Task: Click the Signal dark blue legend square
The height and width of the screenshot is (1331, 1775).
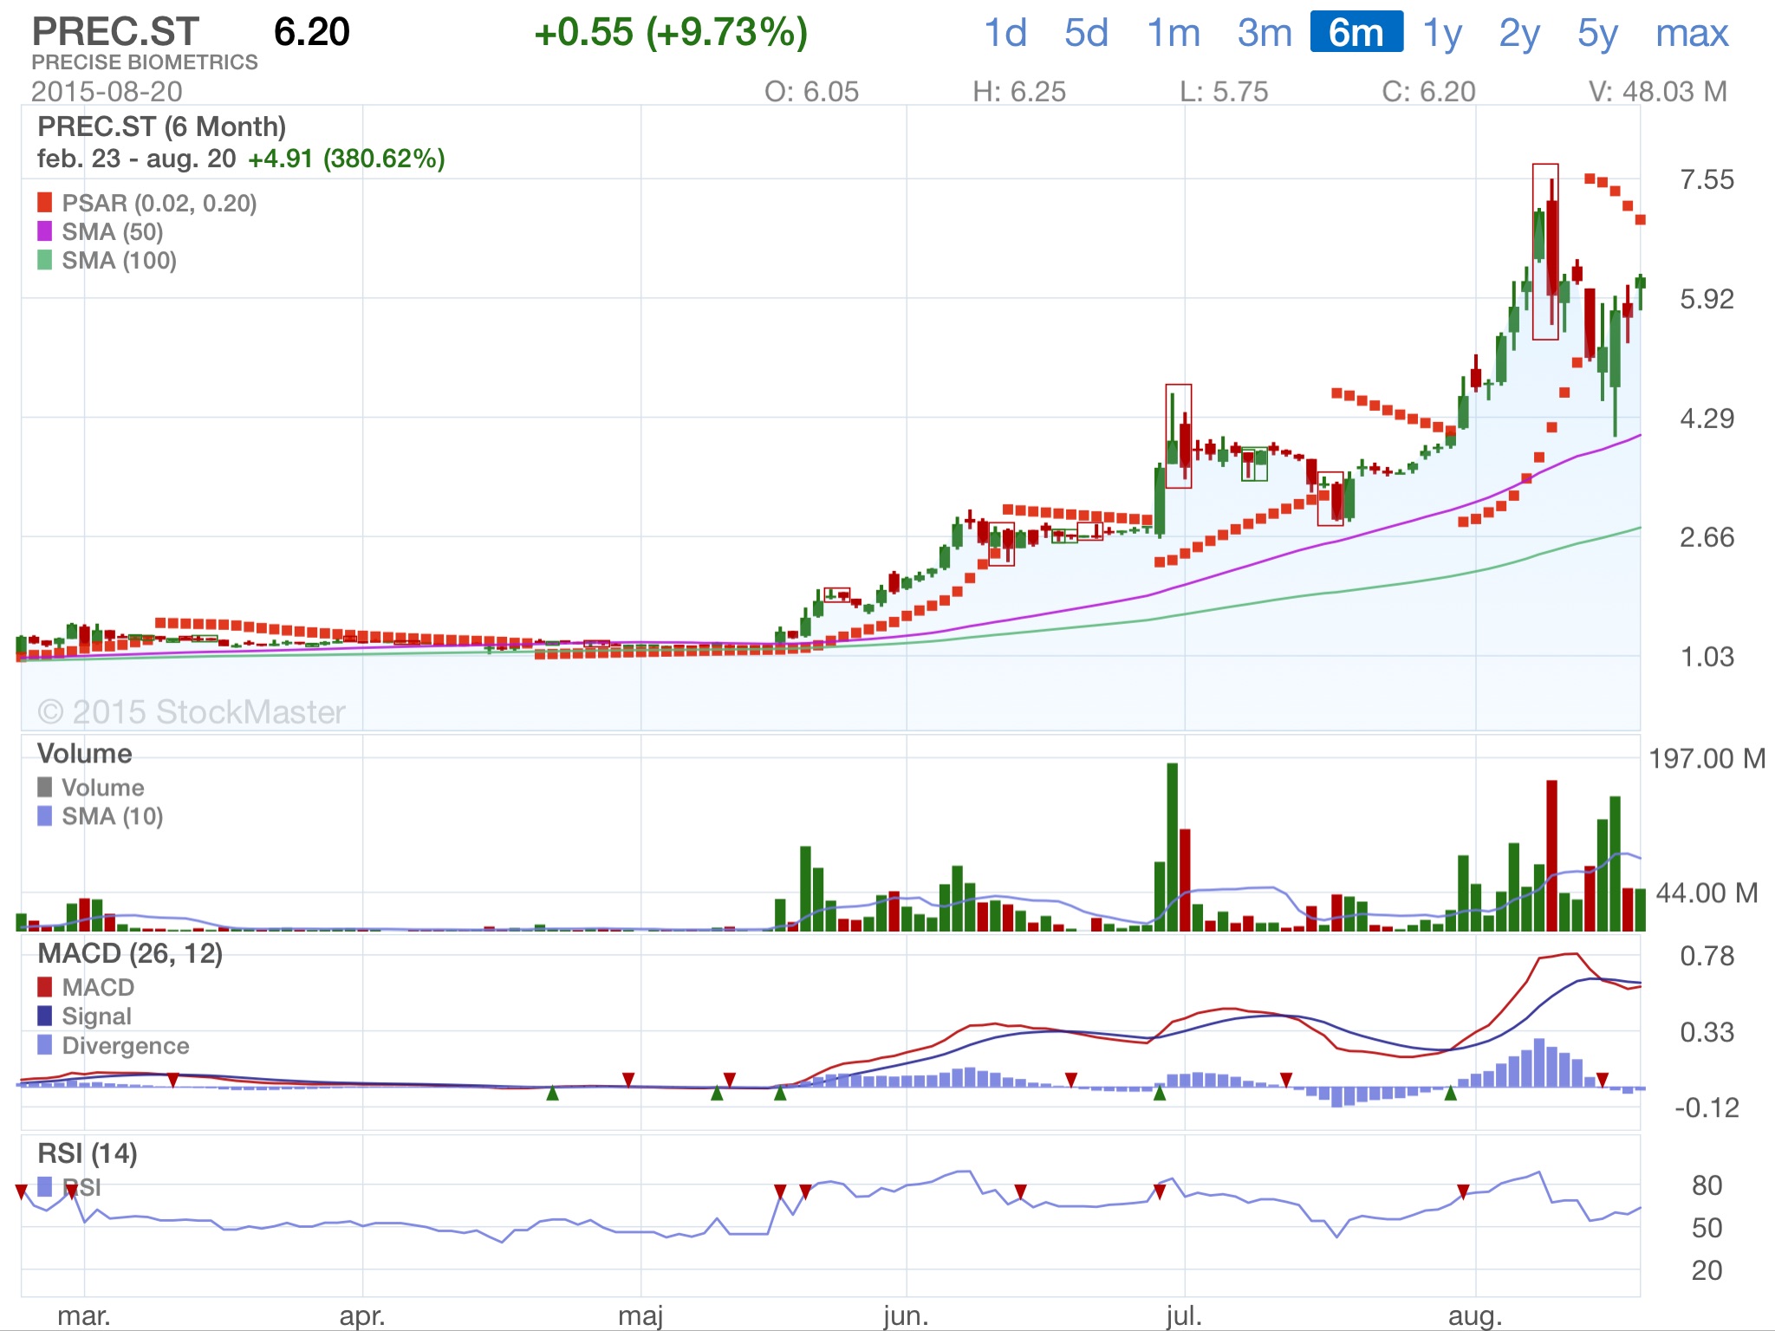Action: [45, 1016]
